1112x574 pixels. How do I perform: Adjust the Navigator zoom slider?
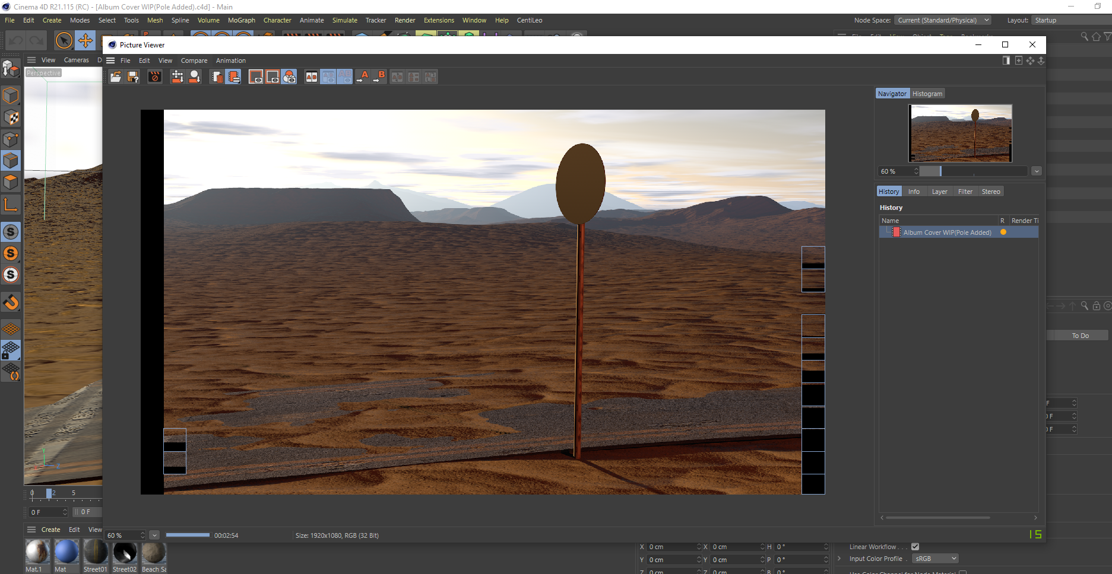974,171
